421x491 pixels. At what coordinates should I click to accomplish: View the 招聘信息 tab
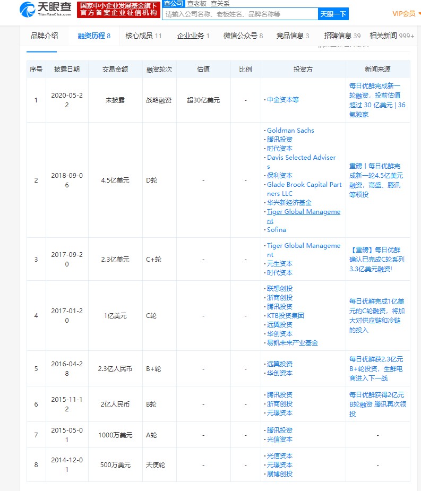click(342, 36)
